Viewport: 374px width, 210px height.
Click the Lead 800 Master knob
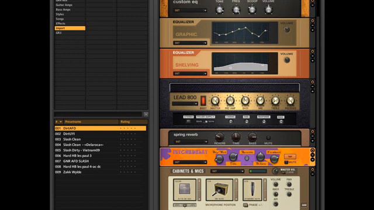[215, 101]
